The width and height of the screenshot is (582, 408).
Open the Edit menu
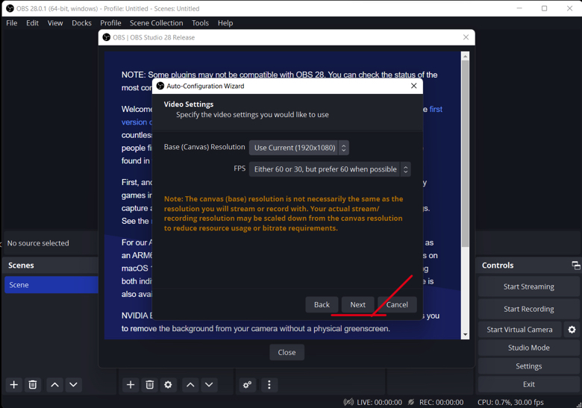pyautogui.click(x=32, y=23)
